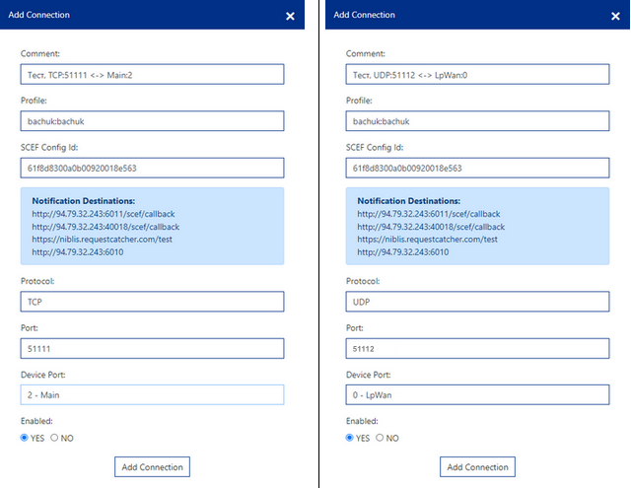Open Protocol field showing TCP

click(152, 302)
